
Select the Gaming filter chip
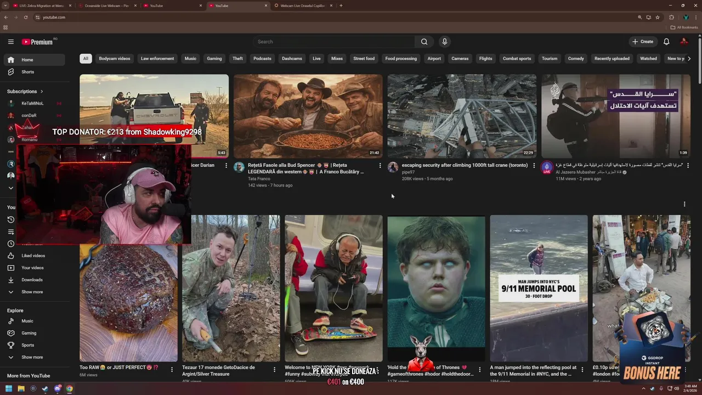tap(214, 59)
